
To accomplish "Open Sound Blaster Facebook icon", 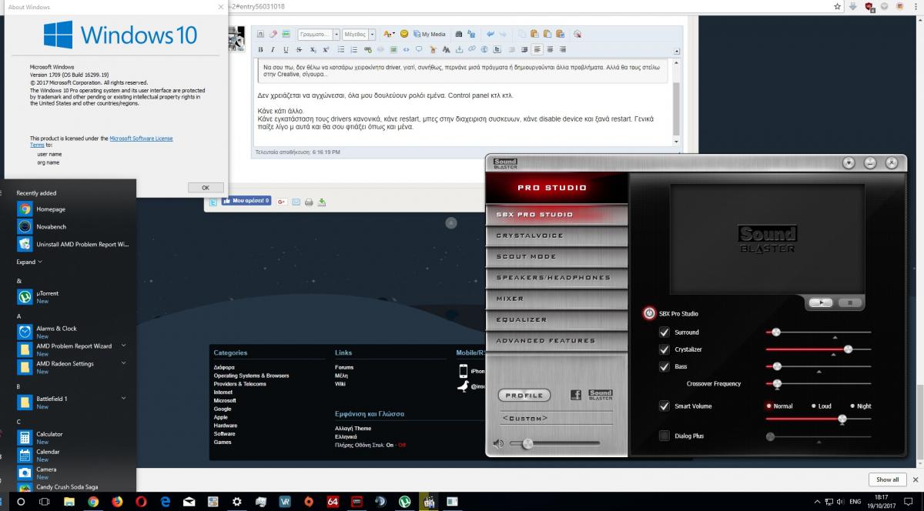I will pyautogui.click(x=576, y=395).
